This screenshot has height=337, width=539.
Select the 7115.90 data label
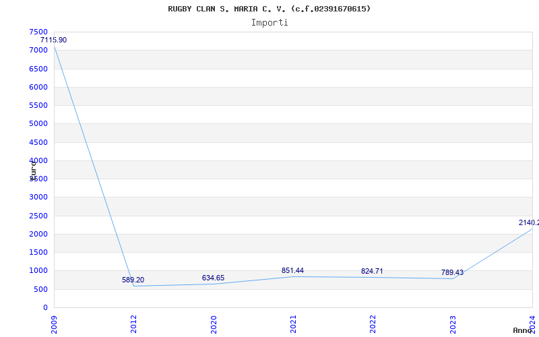[x=53, y=40]
